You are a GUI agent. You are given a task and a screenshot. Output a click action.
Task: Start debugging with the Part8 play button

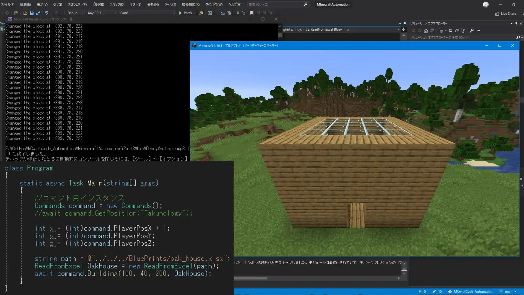[185, 13]
